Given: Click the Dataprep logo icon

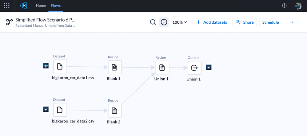Looking at the screenshot, I should tap(24, 6).
